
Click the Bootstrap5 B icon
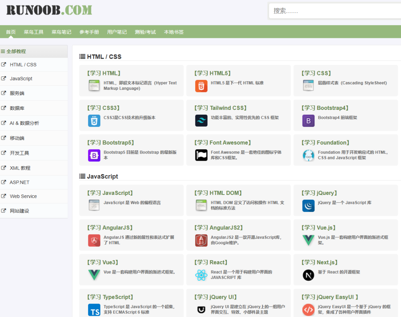[94, 155]
